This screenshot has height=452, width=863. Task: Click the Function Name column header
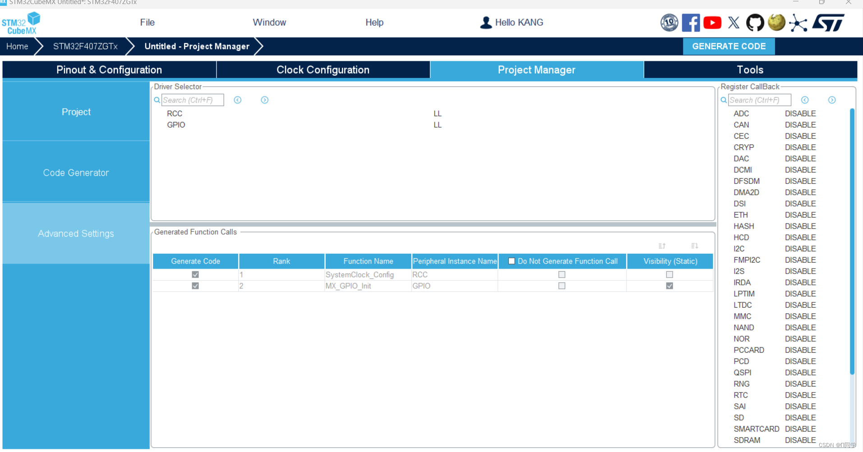pyautogui.click(x=368, y=261)
